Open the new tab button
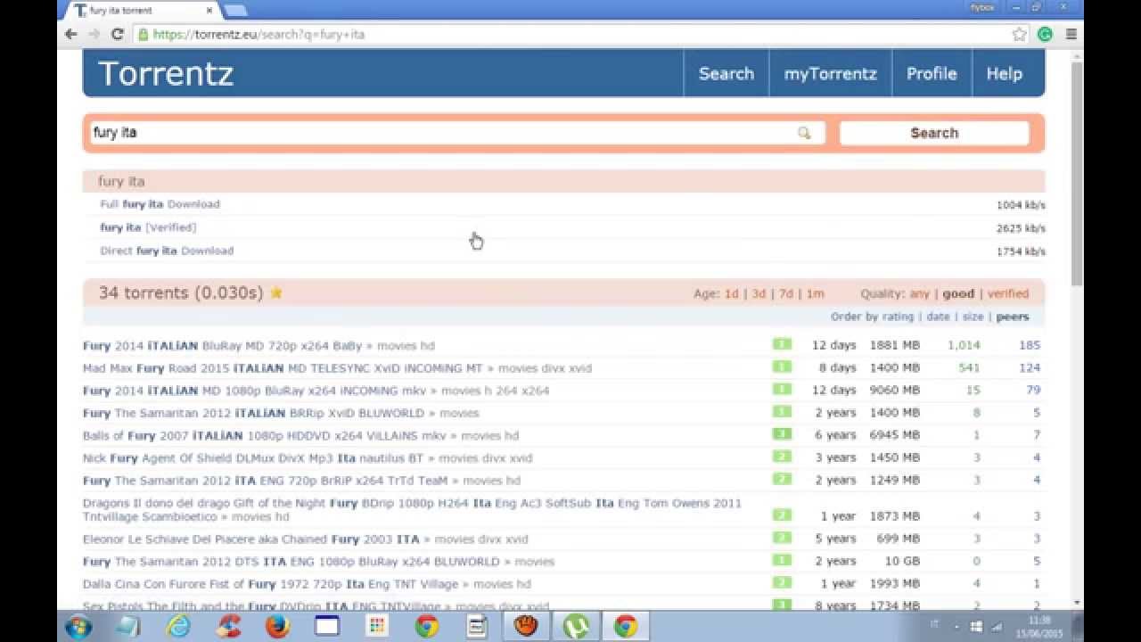The height and width of the screenshot is (642, 1141). [x=235, y=11]
